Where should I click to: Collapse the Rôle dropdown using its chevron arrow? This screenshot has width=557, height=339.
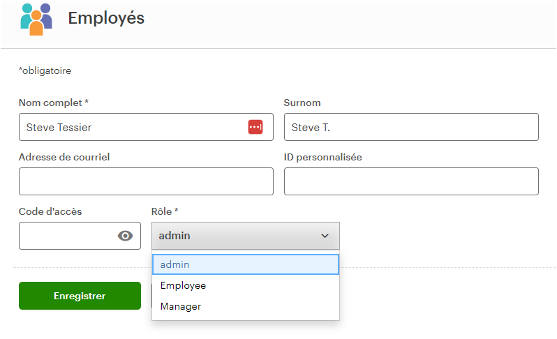[x=325, y=236]
